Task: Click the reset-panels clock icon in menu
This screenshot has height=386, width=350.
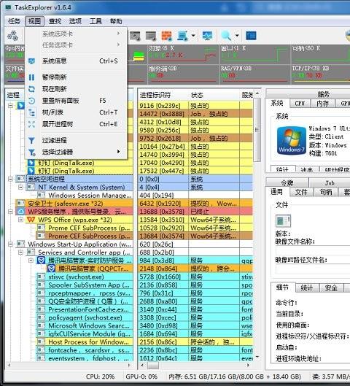Action: click(x=31, y=101)
